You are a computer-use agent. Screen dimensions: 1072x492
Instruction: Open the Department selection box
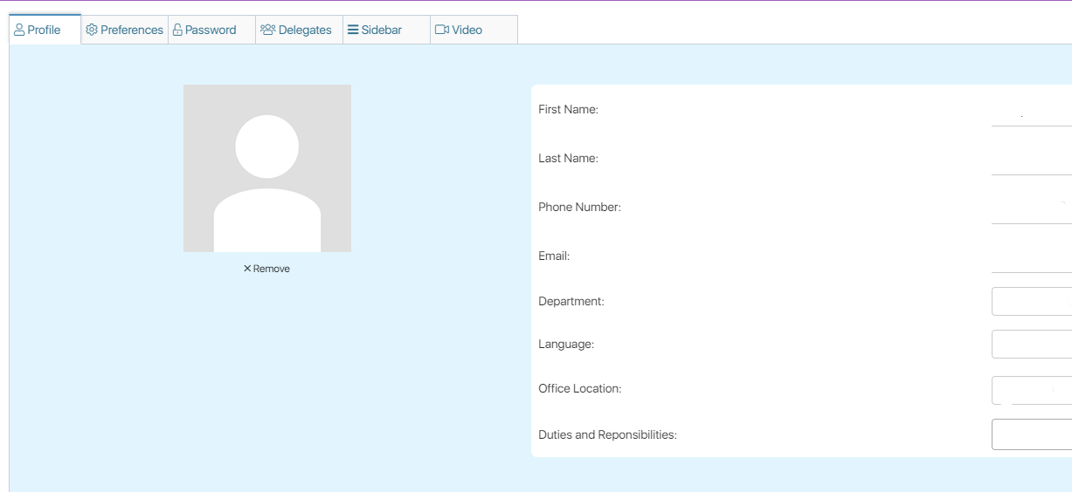tap(1031, 301)
